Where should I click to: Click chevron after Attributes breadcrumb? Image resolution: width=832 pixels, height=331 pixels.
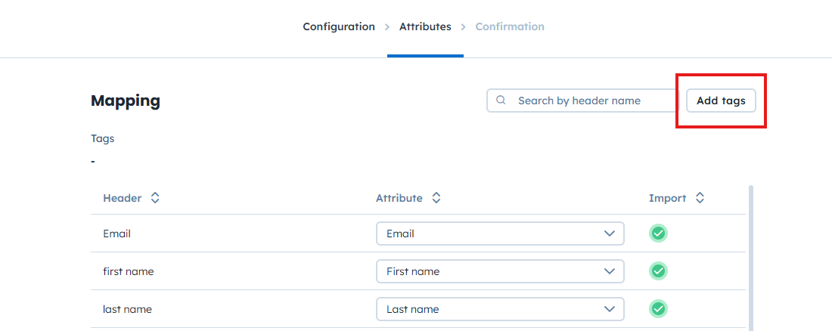pyautogui.click(x=464, y=27)
